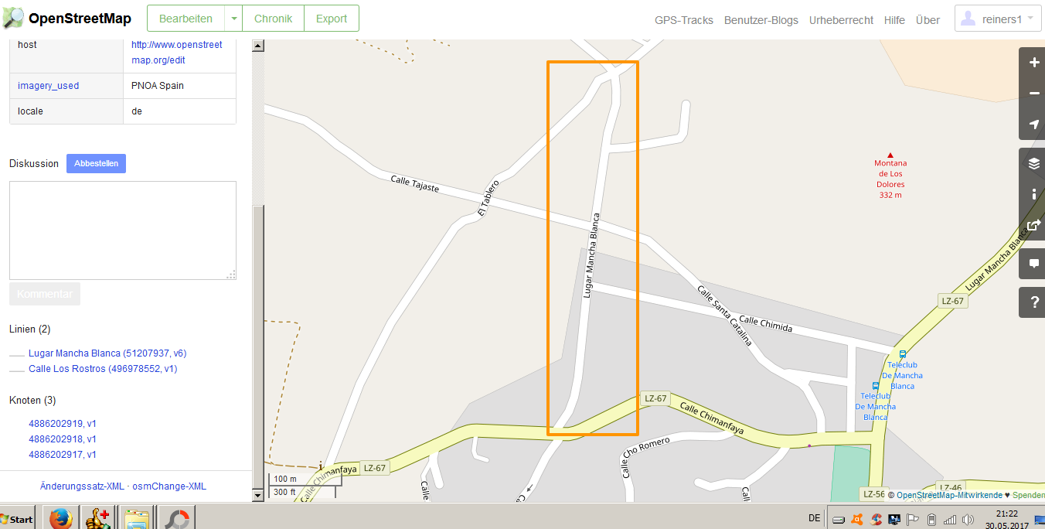Open the Chronik tab
1045x529 pixels.
pos(274,19)
